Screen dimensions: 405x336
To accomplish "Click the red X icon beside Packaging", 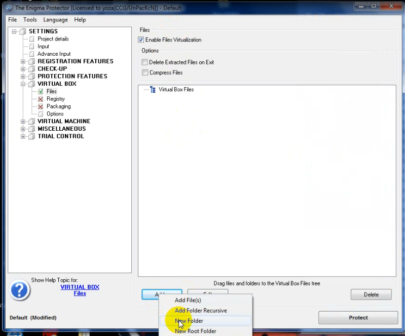I will pos(41,106).
